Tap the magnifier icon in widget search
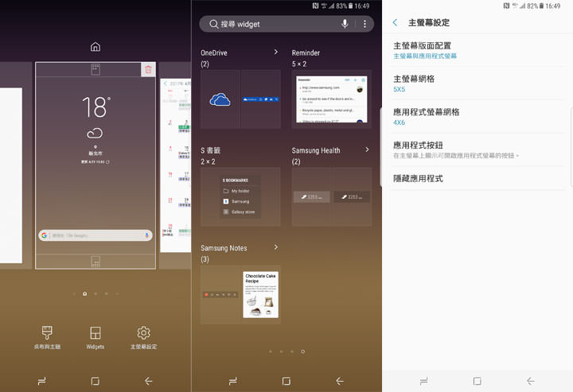Image resolution: width=573 pixels, height=392 pixels. coord(213,24)
